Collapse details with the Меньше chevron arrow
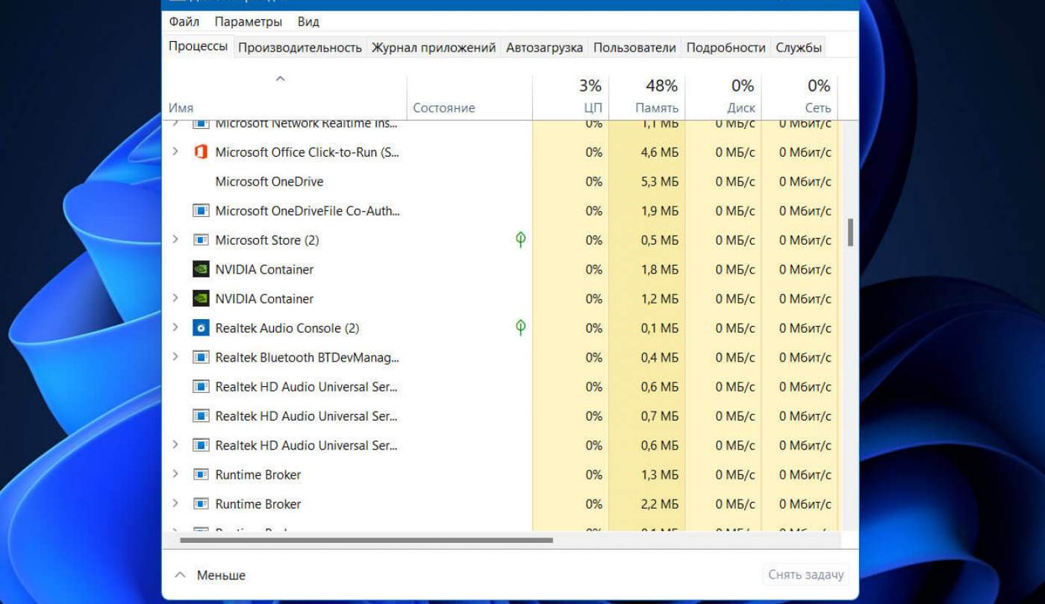Viewport: 1045px width, 604px height. [x=179, y=575]
